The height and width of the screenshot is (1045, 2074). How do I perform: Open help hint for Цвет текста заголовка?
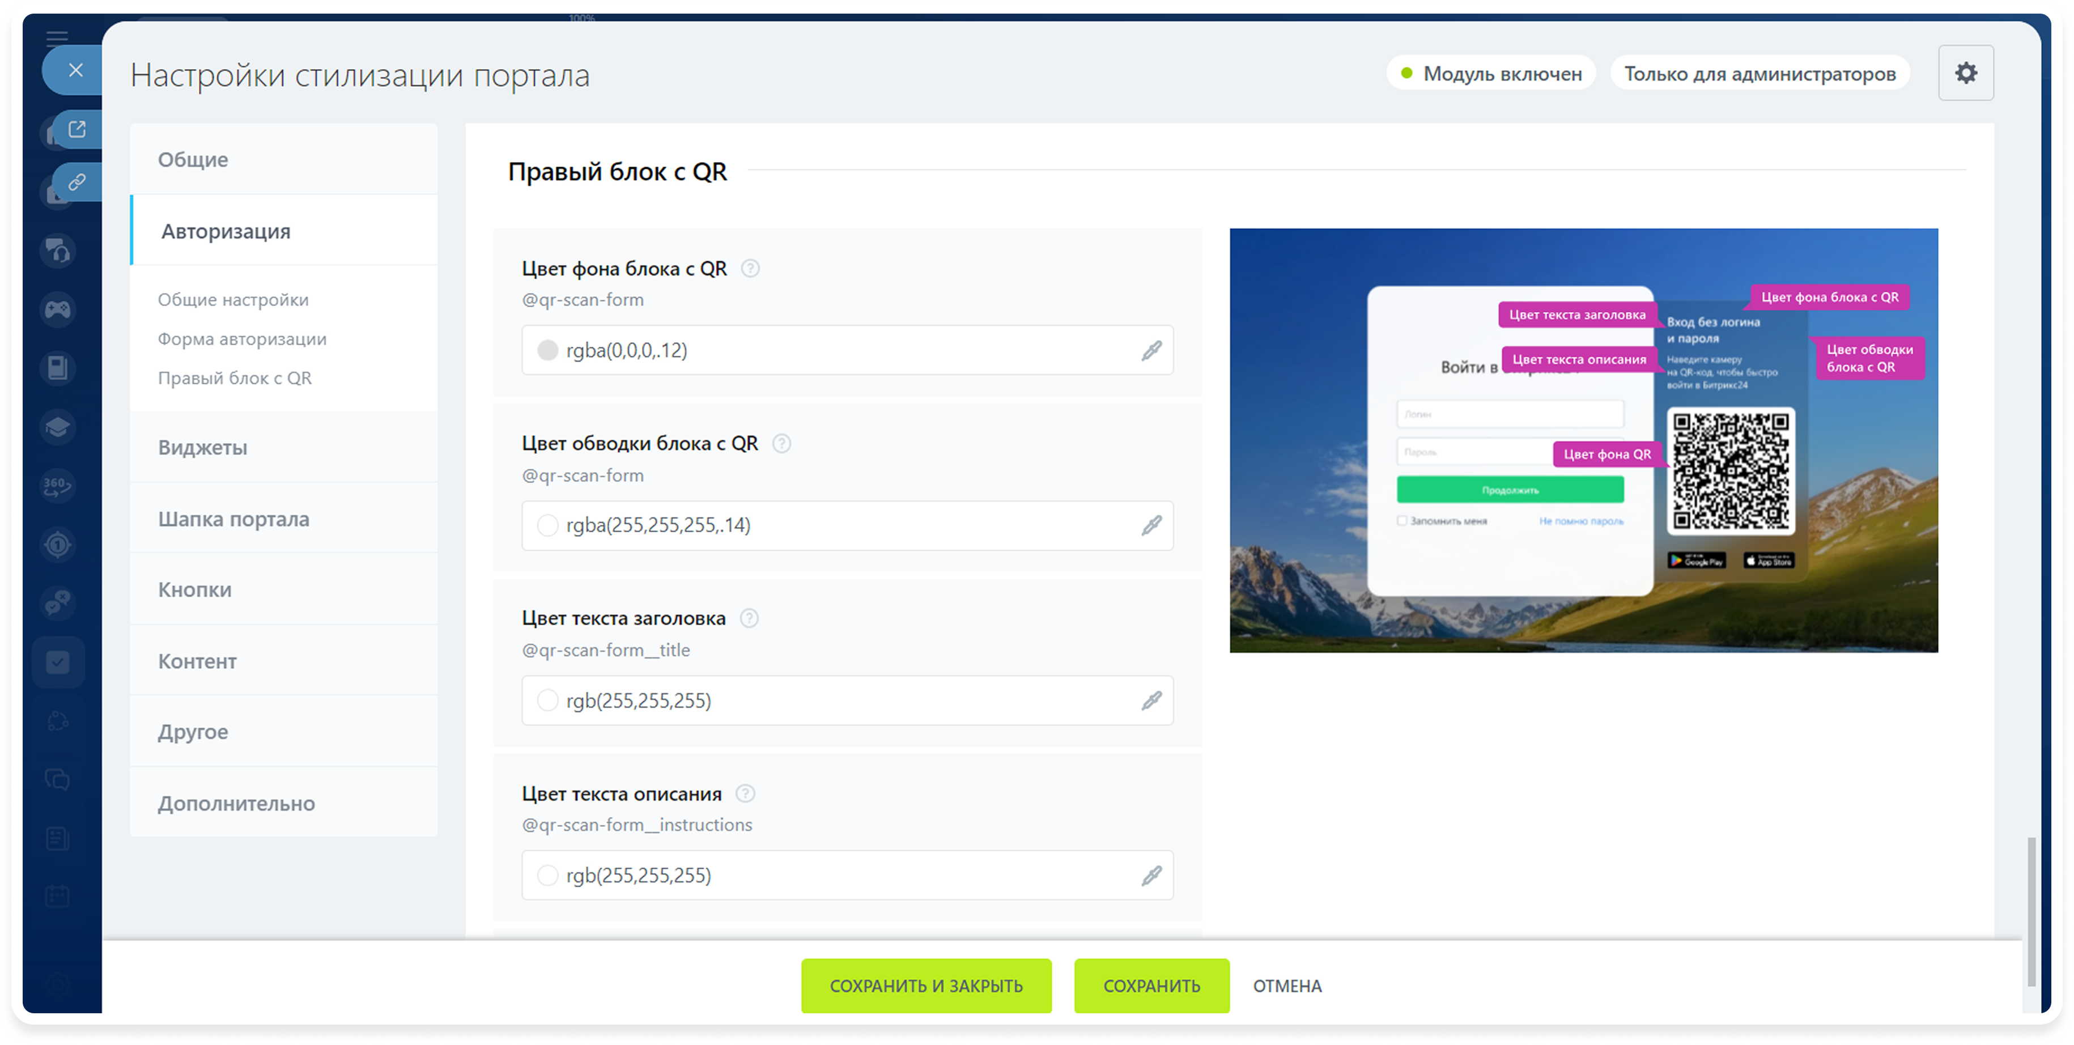[749, 618]
